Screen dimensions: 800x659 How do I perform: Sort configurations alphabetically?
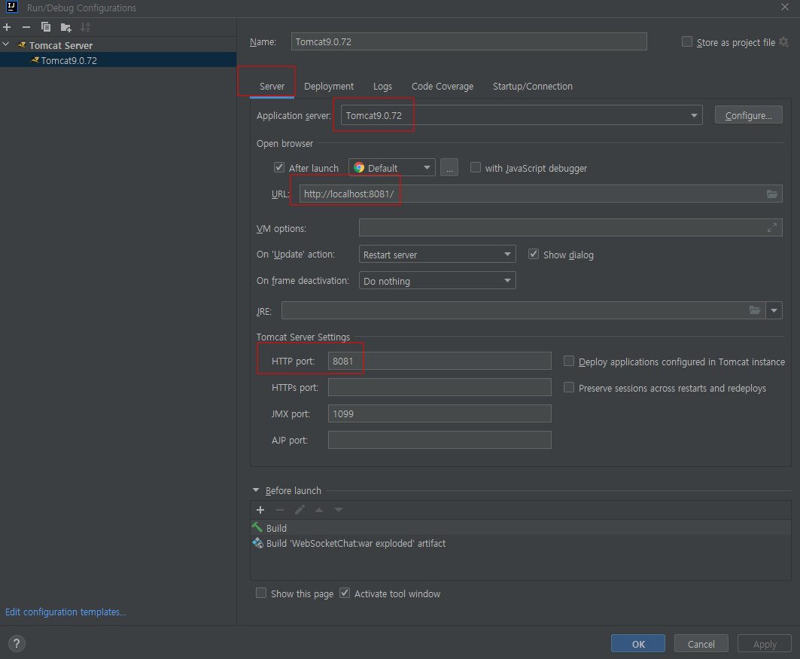tap(85, 27)
